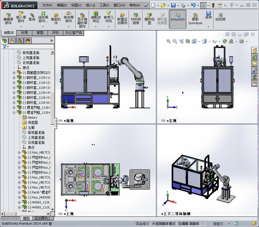This screenshot has width=259, height=227.
Task: Click the Edit Appearance color ball icon
Action: click(225, 41)
